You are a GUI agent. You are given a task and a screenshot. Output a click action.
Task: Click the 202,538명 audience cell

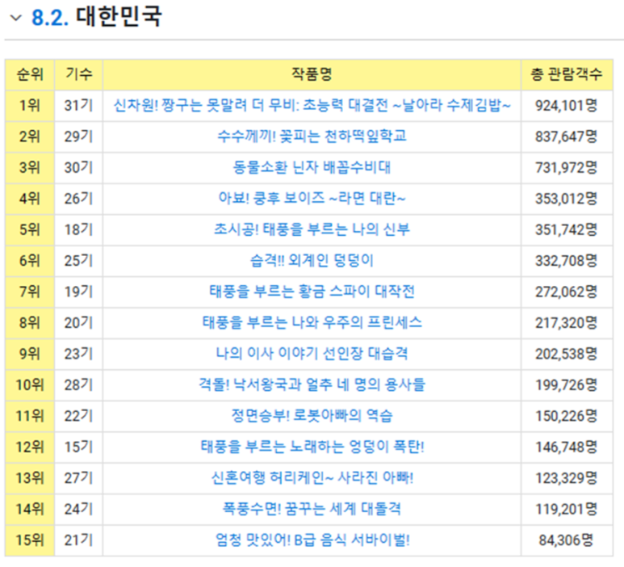[x=567, y=354]
